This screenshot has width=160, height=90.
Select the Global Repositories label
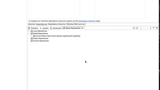click(x=40, y=33)
